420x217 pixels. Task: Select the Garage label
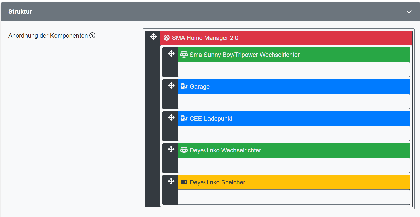tap(200, 87)
